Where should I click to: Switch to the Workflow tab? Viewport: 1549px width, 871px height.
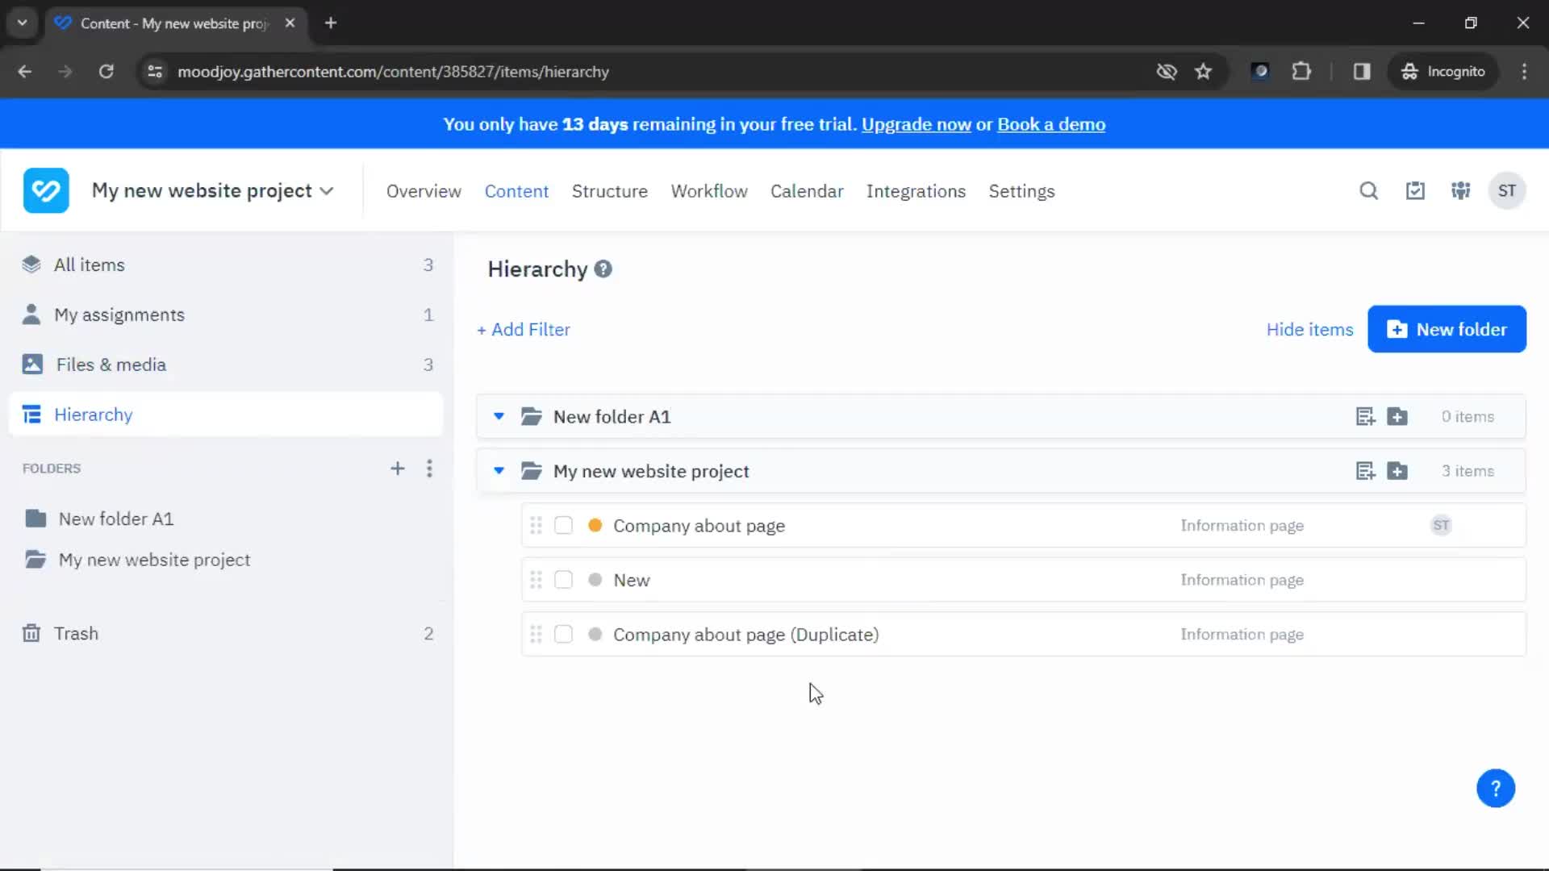tap(709, 191)
